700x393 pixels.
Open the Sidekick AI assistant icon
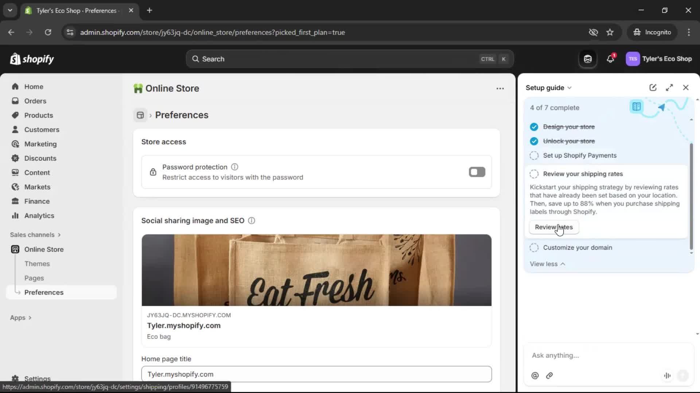[588, 59]
